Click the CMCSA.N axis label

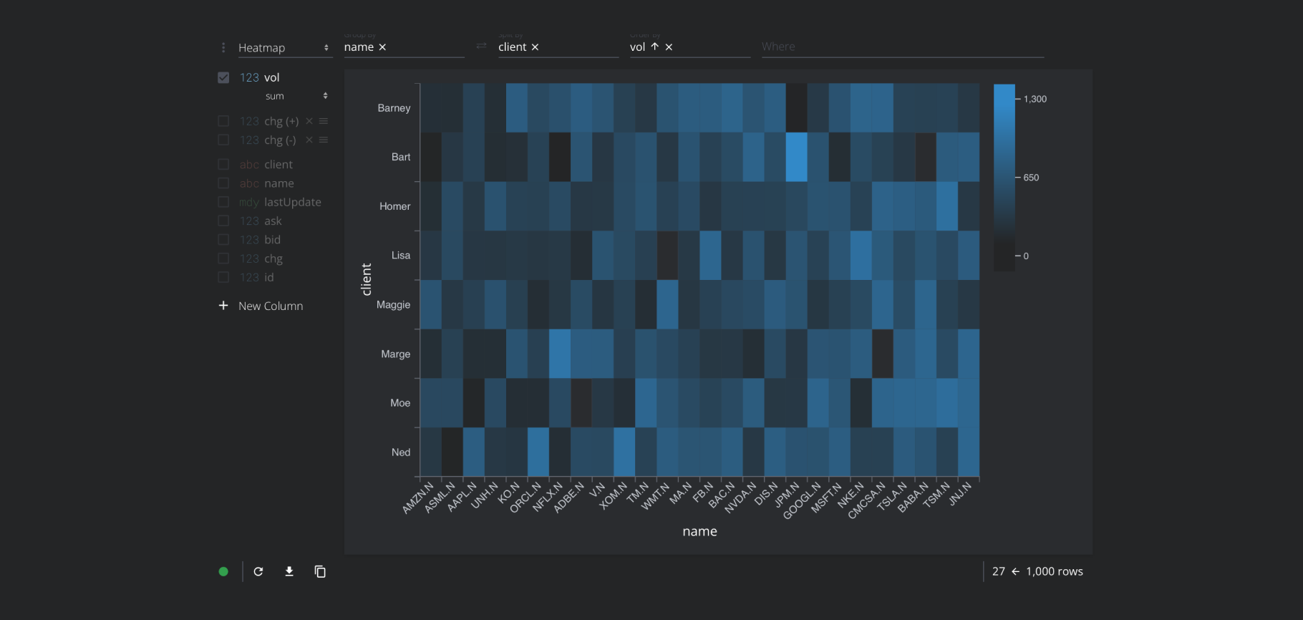[867, 500]
